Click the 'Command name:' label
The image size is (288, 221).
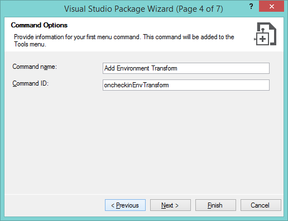click(x=35, y=67)
